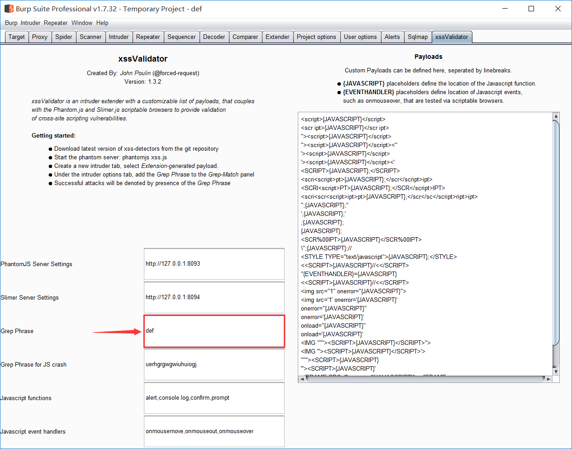The image size is (572, 449).
Task: Minimize the Burp Suite window
Action: click(x=505, y=9)
